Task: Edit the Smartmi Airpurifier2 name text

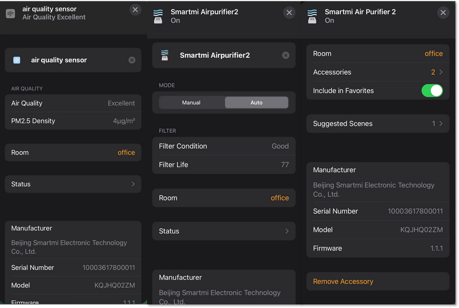Action: click(215, 56)
